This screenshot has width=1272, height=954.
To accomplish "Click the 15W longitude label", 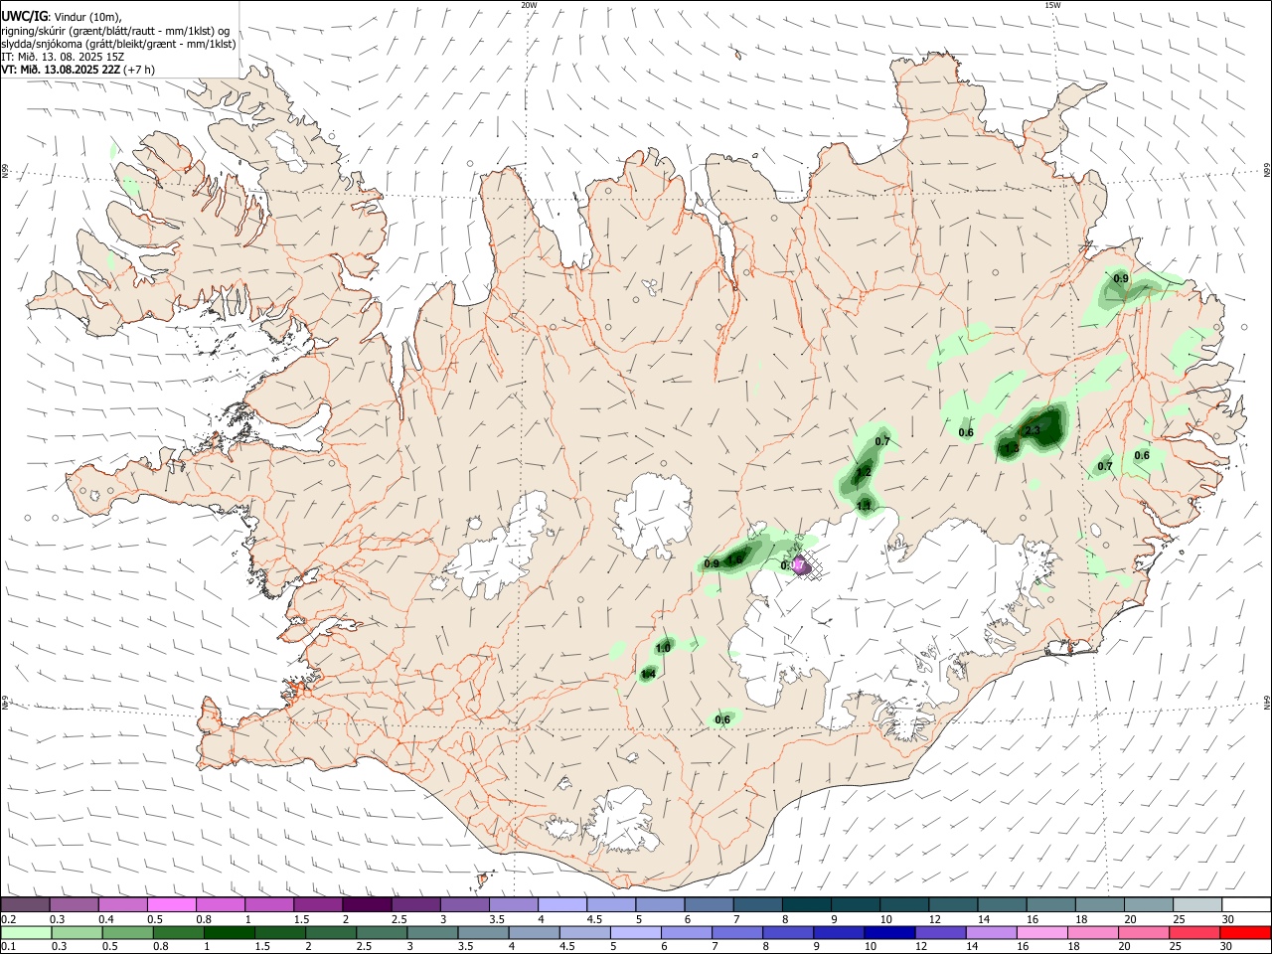I will click(x=1052, y=5).
